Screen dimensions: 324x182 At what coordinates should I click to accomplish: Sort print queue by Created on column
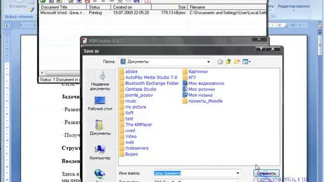pyautogui.click(x=131, y=7)
